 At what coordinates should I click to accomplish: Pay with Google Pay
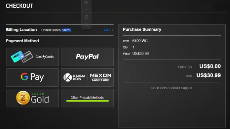tap(32, 77)
